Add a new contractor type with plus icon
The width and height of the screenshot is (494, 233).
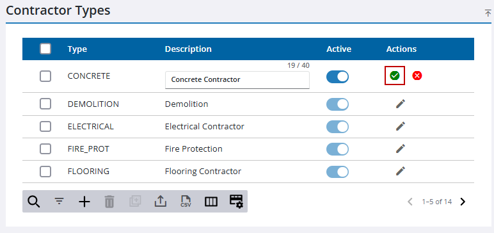tap(84, 202)
